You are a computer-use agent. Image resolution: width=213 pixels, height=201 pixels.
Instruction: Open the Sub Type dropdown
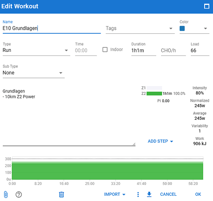pyautogui.click(x=33, y=73)
